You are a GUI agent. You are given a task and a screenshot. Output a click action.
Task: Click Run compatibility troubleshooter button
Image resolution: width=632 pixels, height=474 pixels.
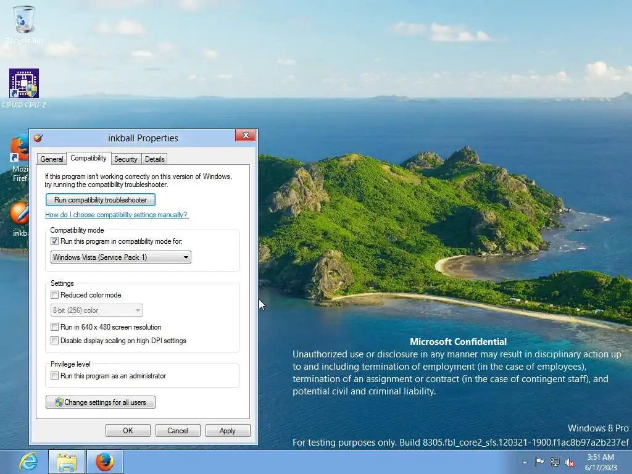tap(101, 200)
